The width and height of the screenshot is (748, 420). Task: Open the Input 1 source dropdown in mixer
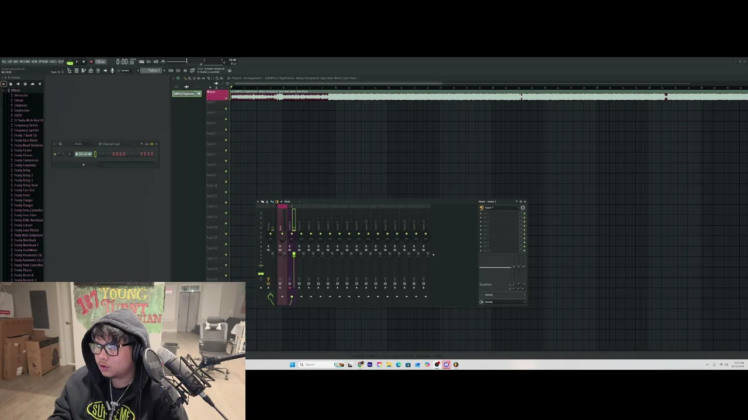[x=501, y=208]
